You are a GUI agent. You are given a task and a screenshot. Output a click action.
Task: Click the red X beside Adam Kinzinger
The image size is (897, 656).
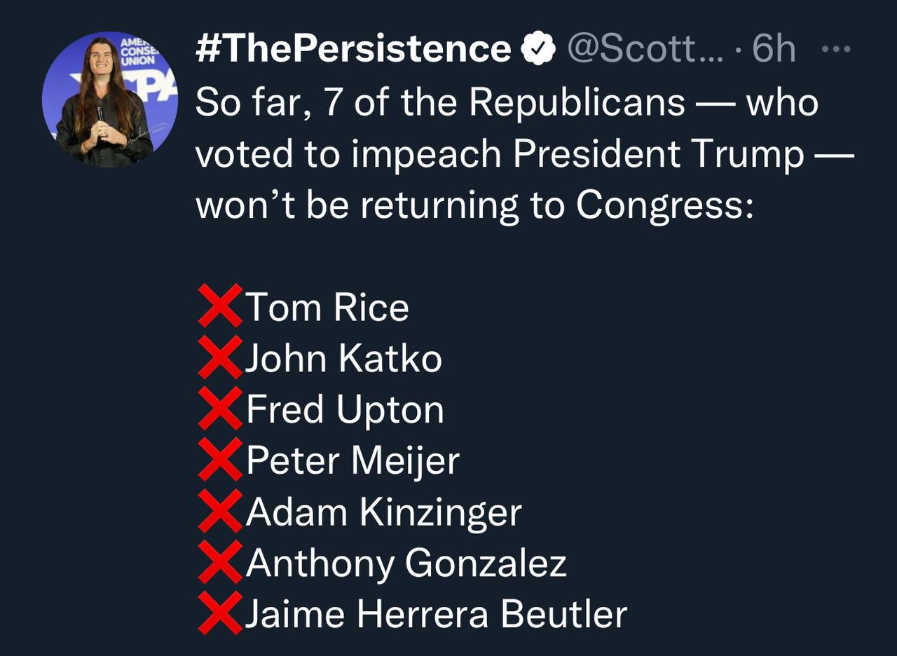(x=220, y=511)
